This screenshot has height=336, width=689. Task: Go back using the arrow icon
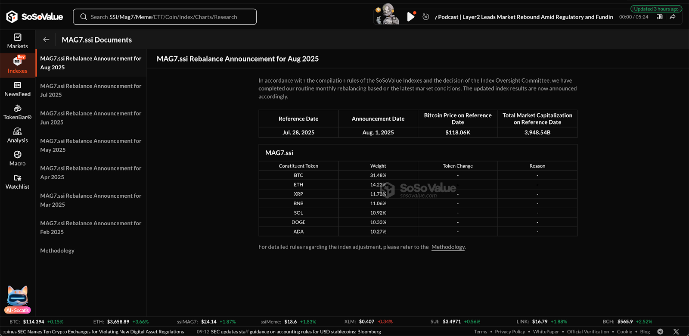[46, 40]
